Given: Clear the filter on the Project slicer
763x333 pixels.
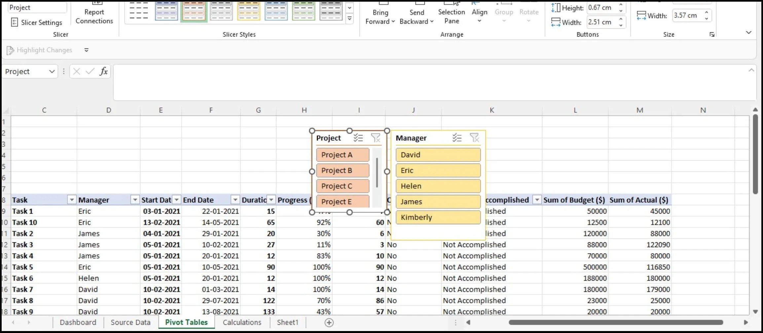Looking at the screenshot, I should pyautogui.click(x=376, y=138).
